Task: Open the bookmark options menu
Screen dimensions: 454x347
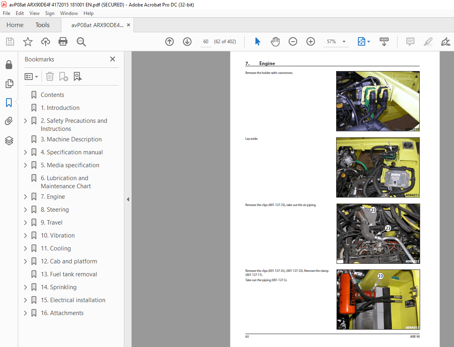Action: tap(31, 76)
